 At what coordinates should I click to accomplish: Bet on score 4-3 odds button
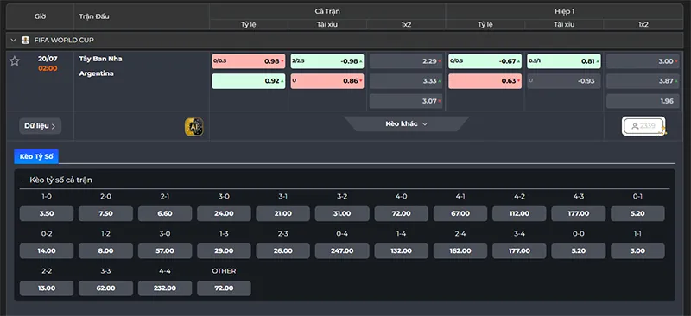tap(579, 213)
